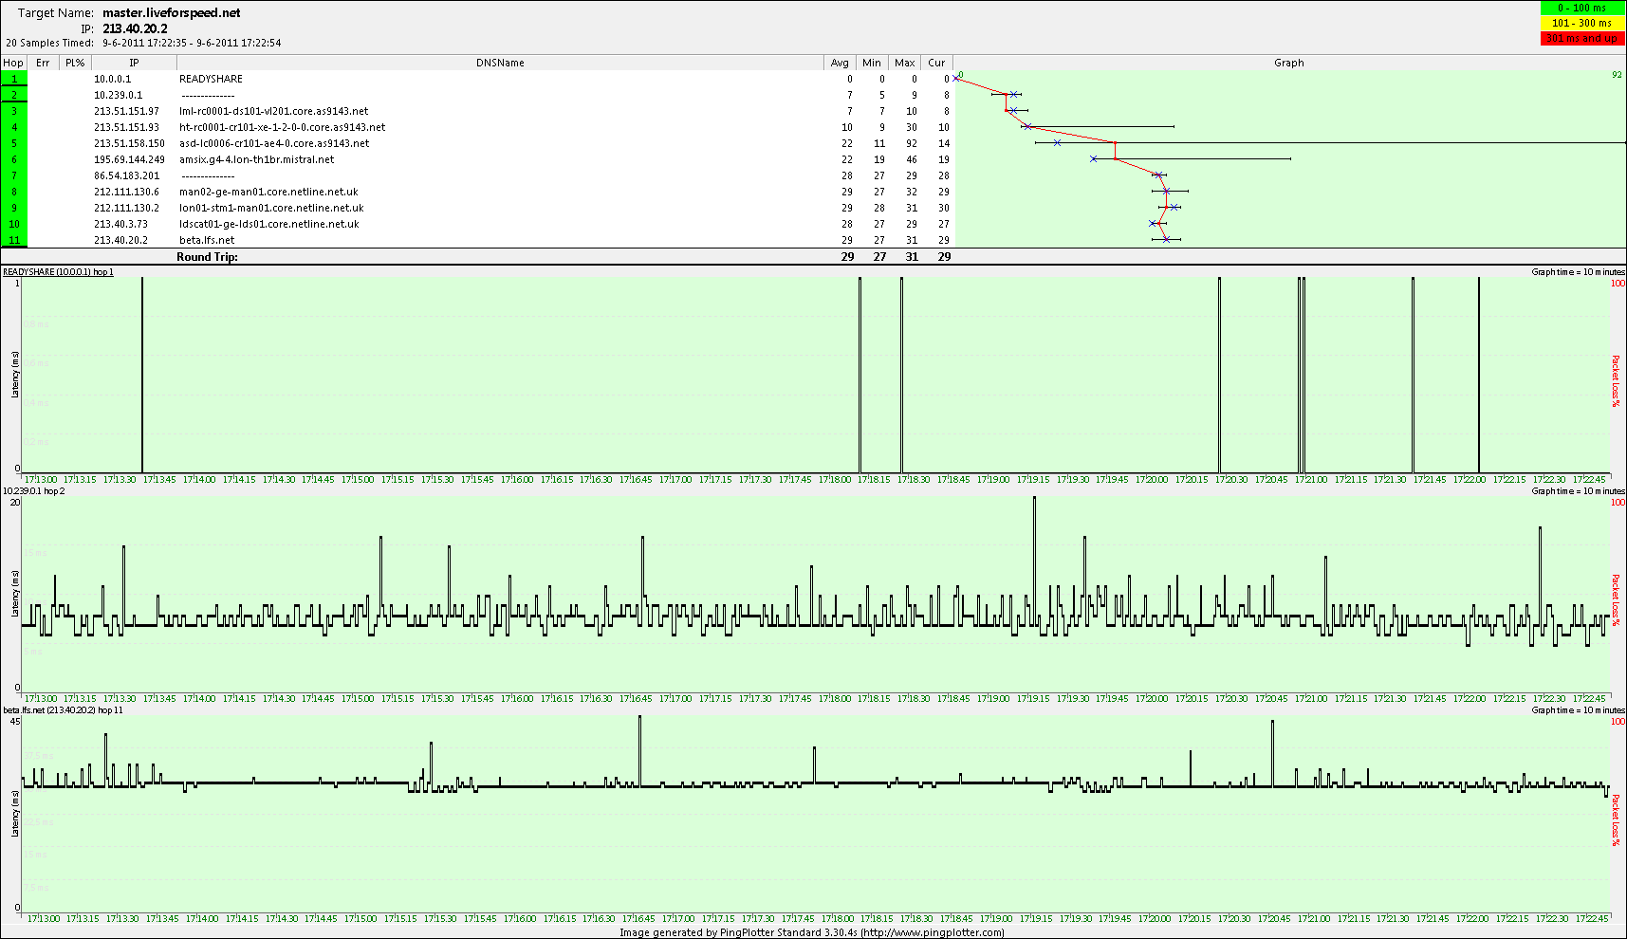The image size is (1627, 939).
Task: Click the Max column header
Action: tap(904, 63)
